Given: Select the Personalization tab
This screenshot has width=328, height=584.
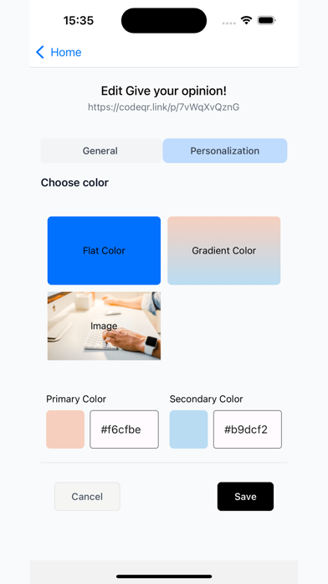Looking at the screenshot, I should [225, 151].
